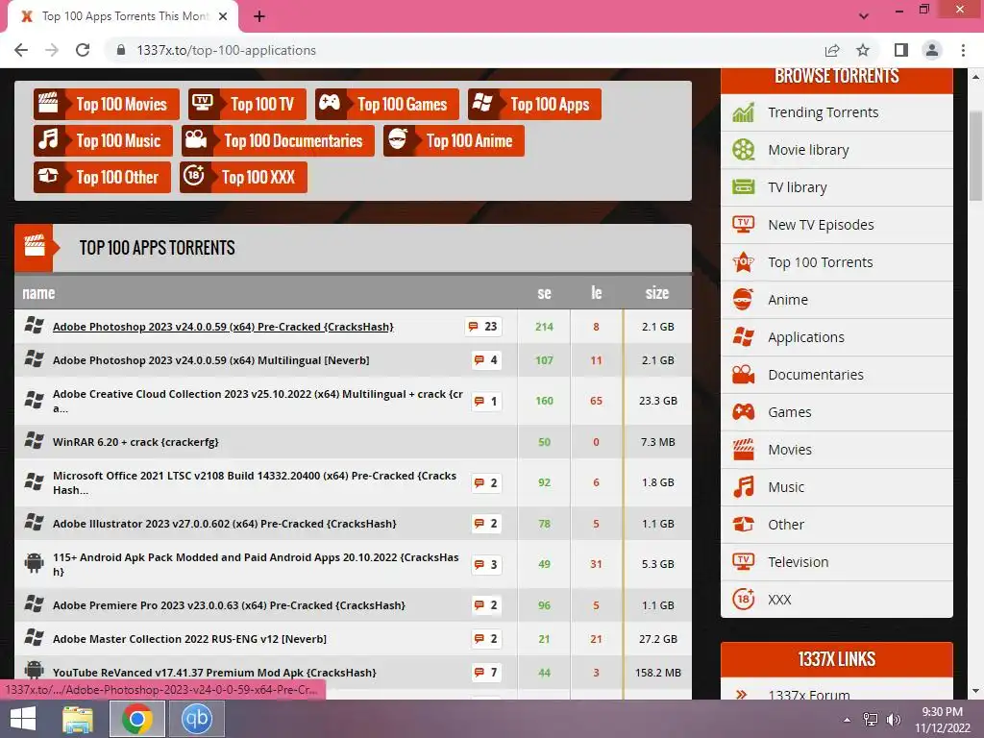Open Top 100 Documentaries category button
The height and width of the screenshot is (738, 984).
click(278, 140)
